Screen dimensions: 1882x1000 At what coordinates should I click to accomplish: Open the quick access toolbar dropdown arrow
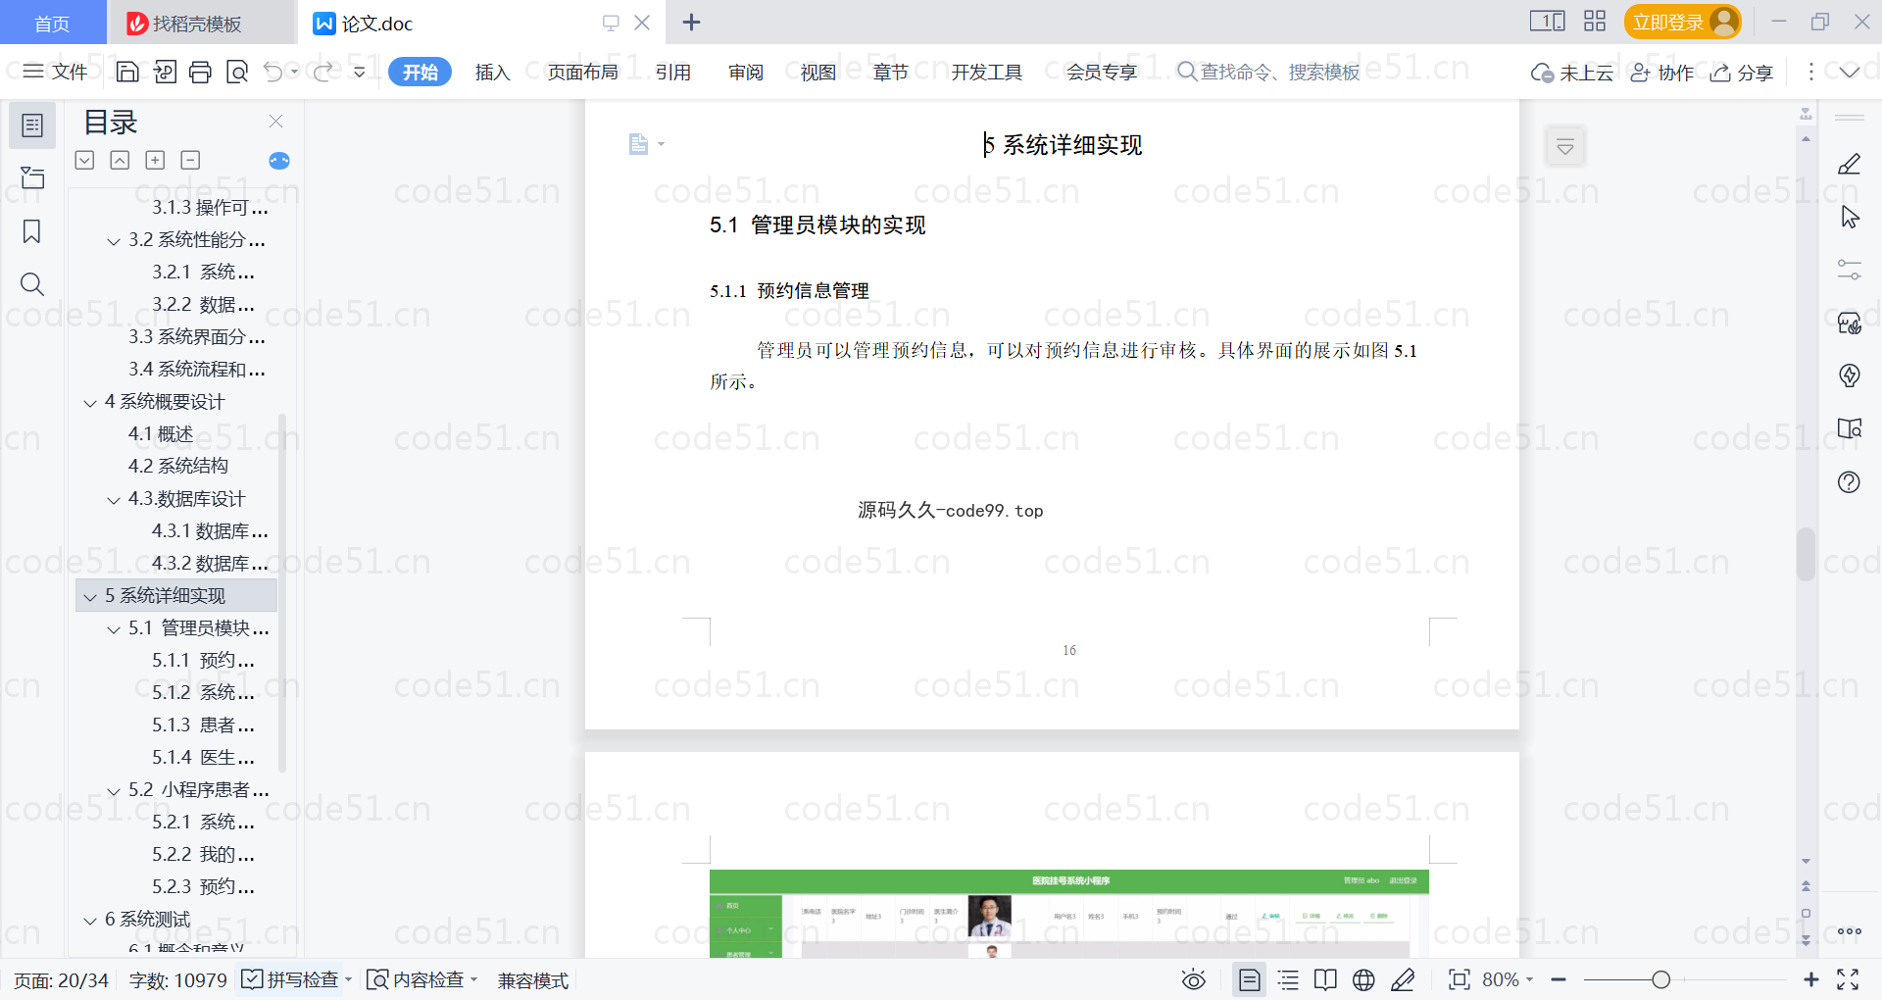[360, 72]
